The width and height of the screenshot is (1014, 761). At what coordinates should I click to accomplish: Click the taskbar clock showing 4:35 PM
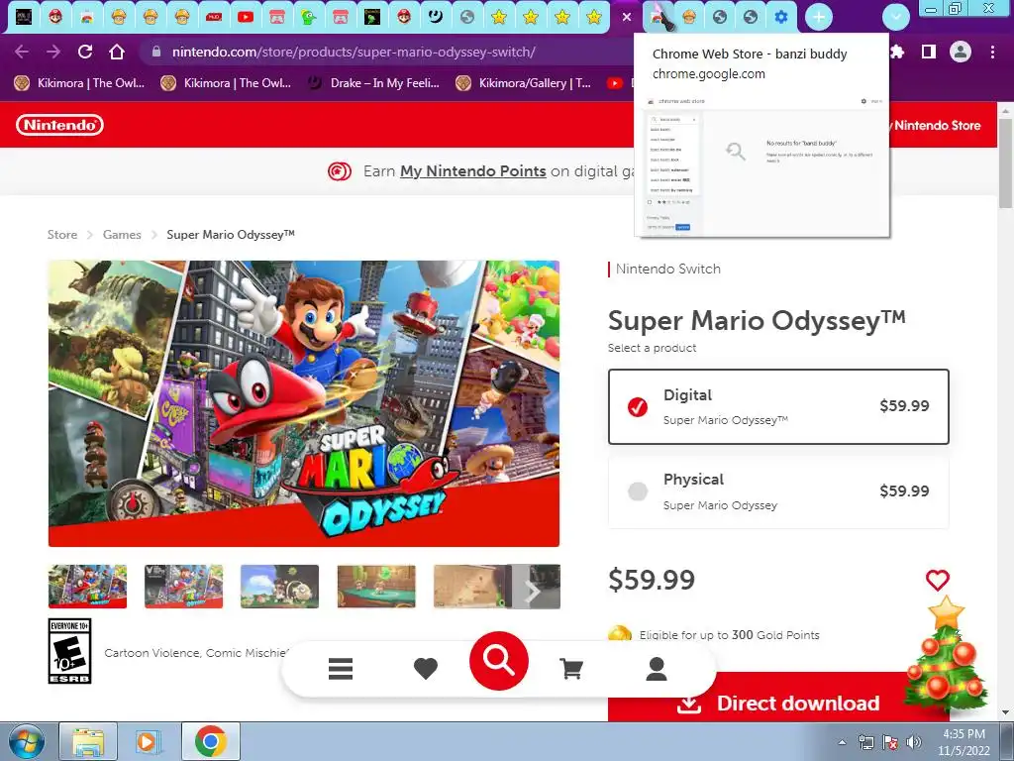[x=963, y=742]
